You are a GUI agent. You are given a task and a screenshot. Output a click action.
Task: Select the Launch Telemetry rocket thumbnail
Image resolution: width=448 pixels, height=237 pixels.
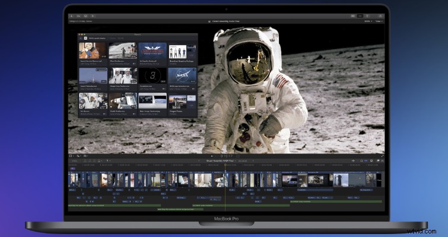(93, 76)
